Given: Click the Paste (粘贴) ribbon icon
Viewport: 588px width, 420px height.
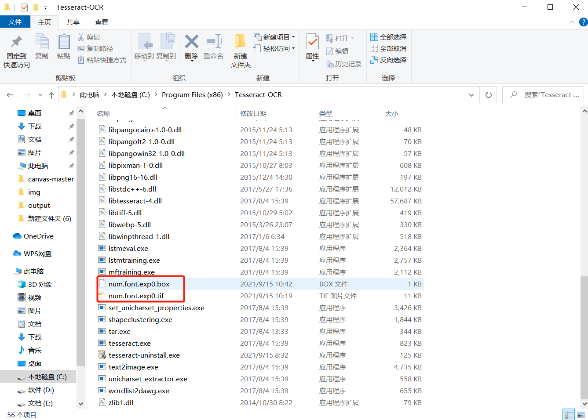Looking at the screenshot, I should [64, 42].
